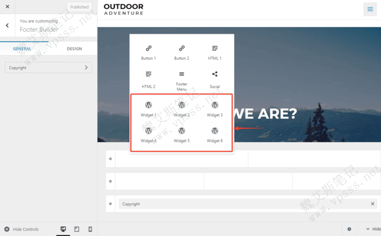
Task: Switch preview to tablet device
Action: tap(77, 229)
